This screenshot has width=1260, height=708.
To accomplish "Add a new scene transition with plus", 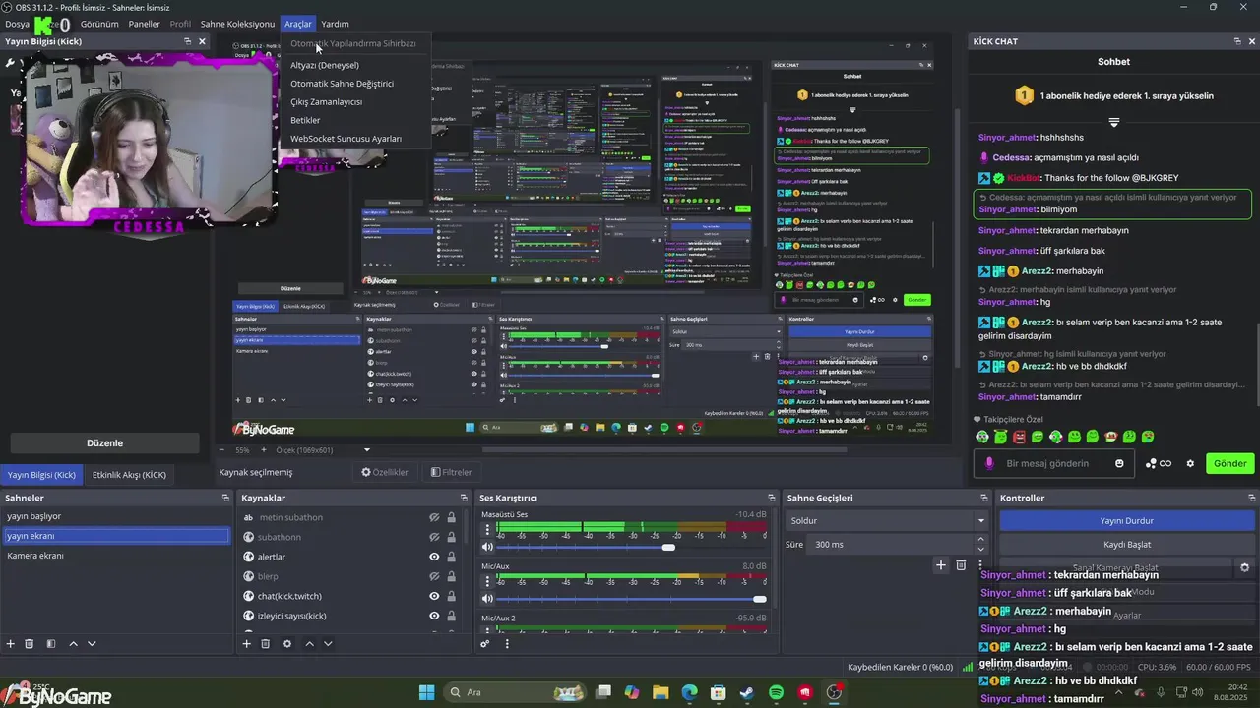I will click(x=941, y=565).
